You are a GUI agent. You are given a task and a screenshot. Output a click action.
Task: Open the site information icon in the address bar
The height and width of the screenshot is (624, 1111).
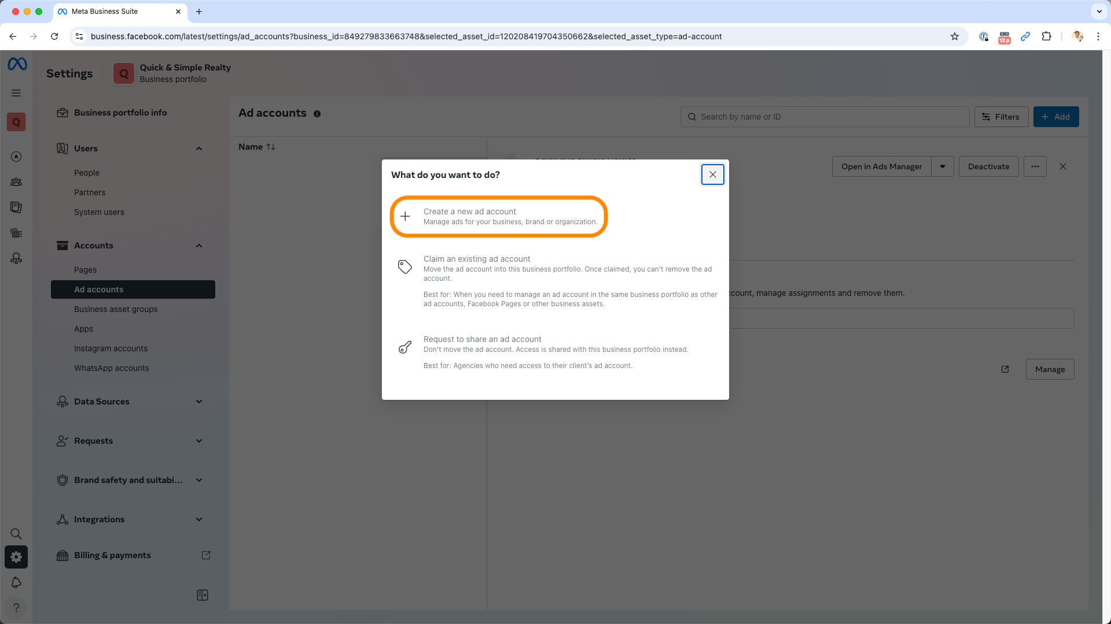(80, 36)
